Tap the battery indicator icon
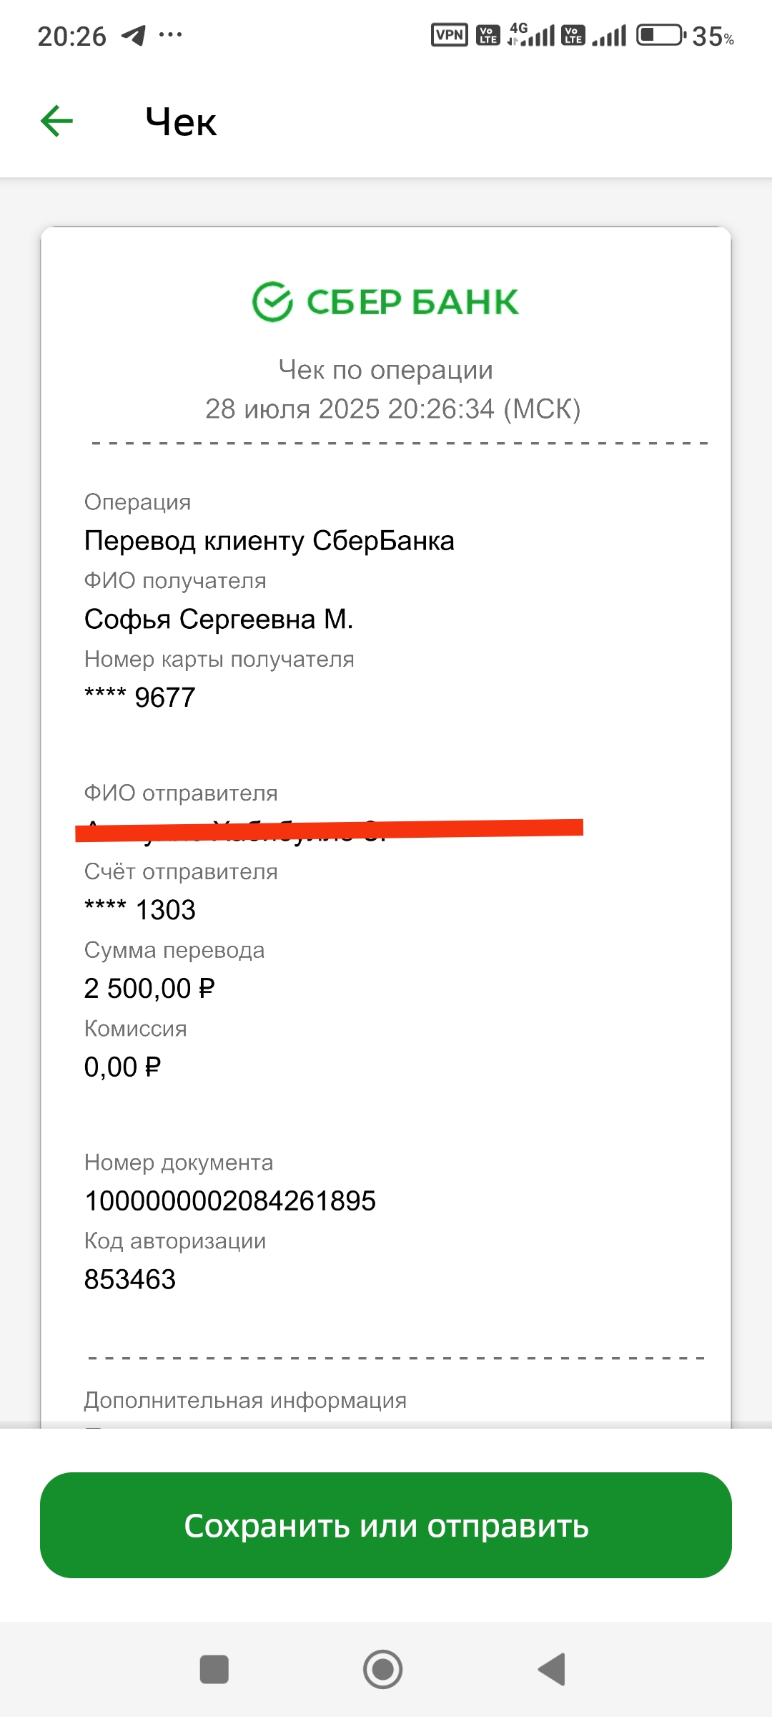The image size is (772, 1717). point(661,35)
